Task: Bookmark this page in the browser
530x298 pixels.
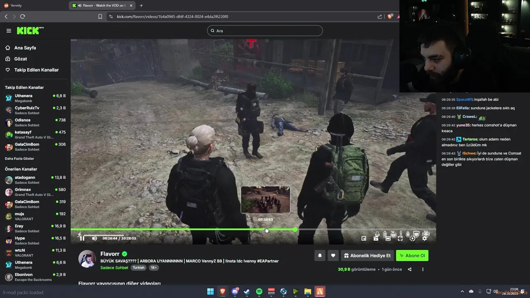Action: [x=100, y=17]
